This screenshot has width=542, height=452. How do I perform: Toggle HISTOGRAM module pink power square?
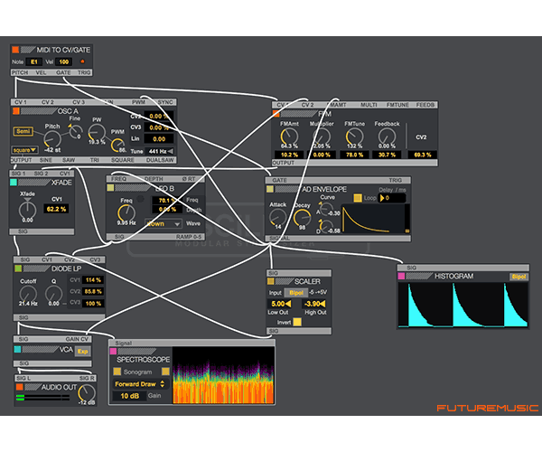pos(401,276)
